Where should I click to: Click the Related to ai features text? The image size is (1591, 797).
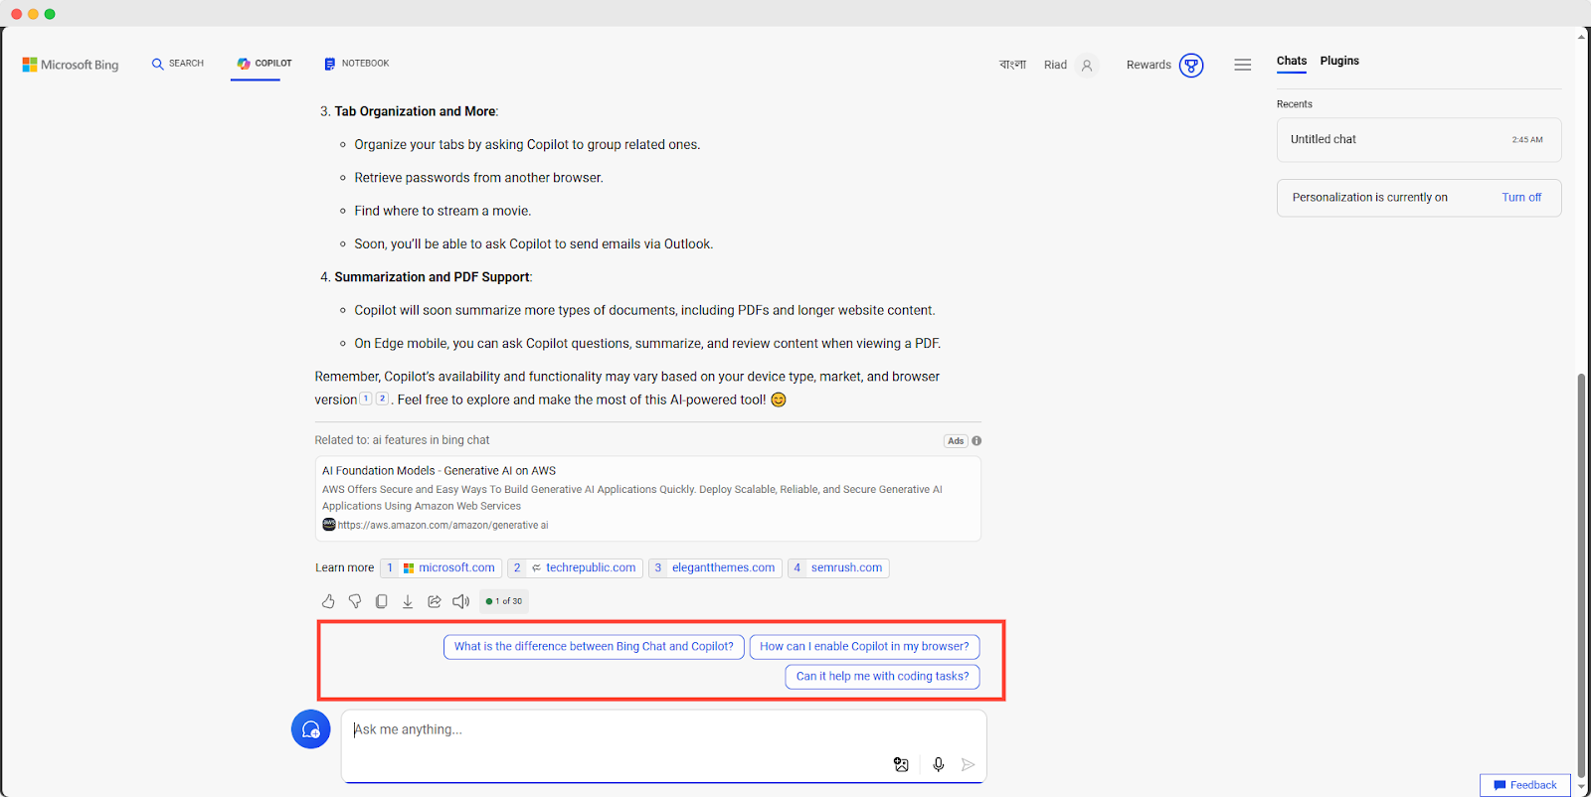[x=402, y=440]
